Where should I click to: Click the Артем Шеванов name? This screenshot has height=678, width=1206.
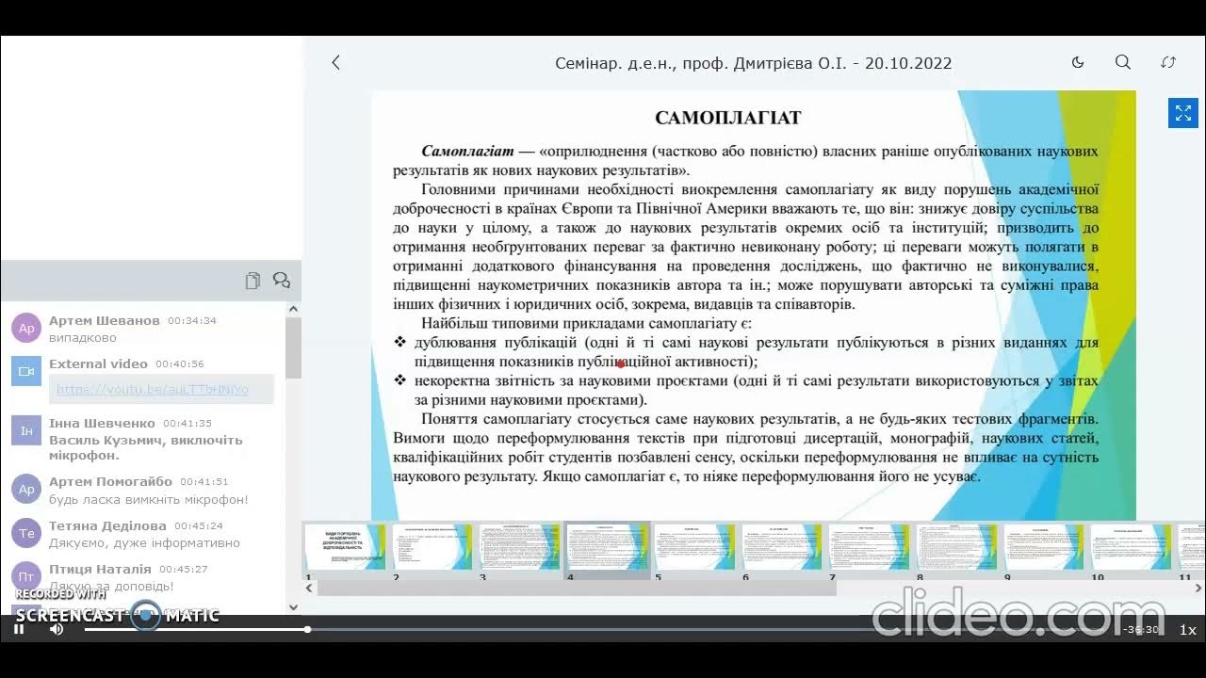pyautogui.click(x=105, y=320)
